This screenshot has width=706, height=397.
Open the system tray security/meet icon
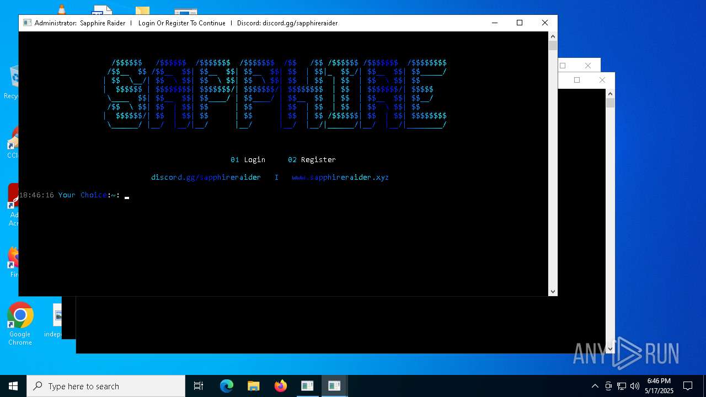coord(608,386)
